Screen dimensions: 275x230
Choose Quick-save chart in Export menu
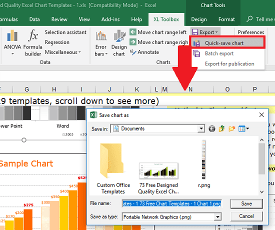click(227, 43)
